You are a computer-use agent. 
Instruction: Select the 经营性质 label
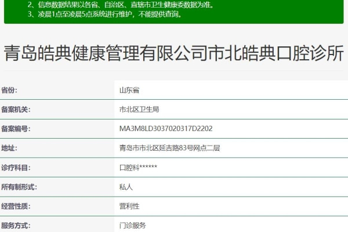click(x=16, y=206)
